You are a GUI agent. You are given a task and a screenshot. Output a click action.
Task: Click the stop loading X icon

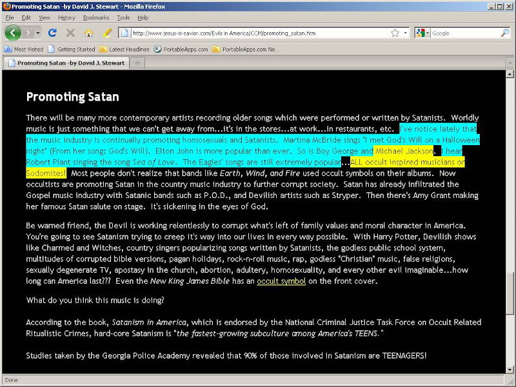(70, 33)
